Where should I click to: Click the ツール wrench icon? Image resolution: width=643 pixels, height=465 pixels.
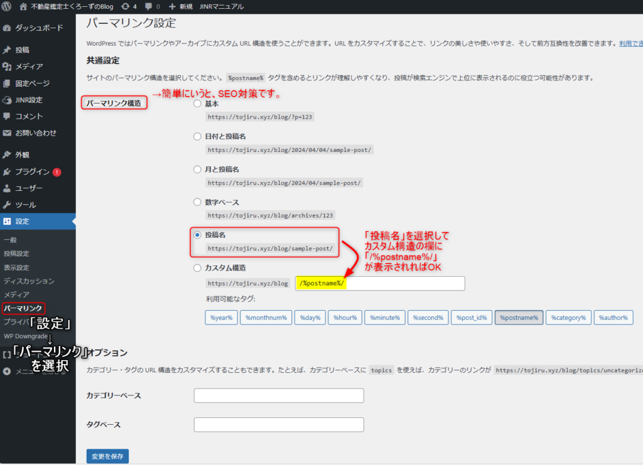click(x=7, y=205)
